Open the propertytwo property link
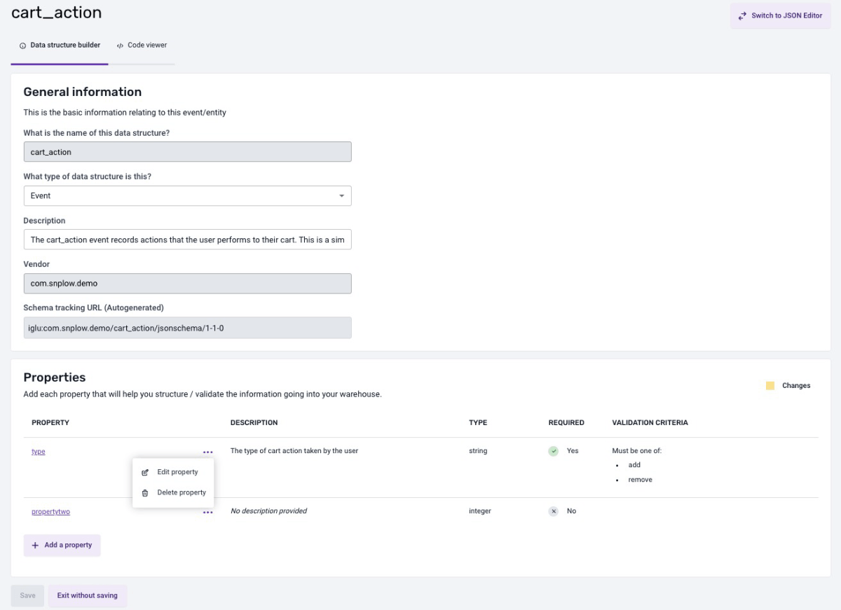 coord(50,512)
